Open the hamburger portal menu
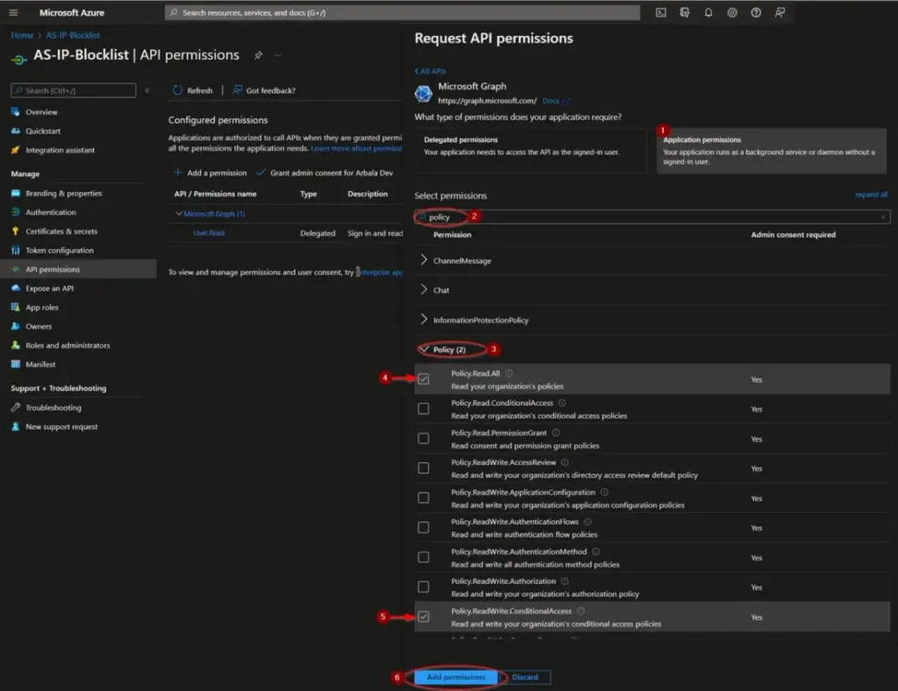 (13, 13)
